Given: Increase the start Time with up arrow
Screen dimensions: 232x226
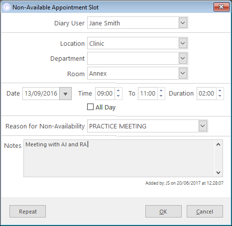Looking at the screenshot, I should [118, 91].
